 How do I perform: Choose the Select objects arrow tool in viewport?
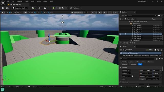pos(7,13)
